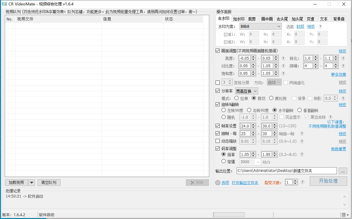Click the help icon next to brightness range
The height and width of the screenshot is (219, 352).
(x=283, y=58)
